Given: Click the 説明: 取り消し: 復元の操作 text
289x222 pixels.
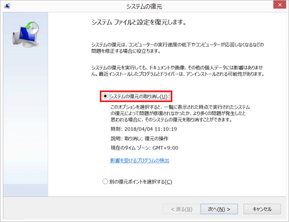Looking at the screenshot, I should 139,138.
